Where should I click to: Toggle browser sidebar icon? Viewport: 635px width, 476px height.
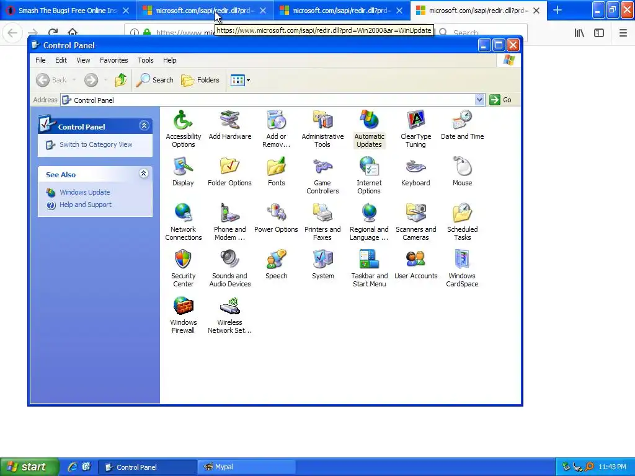tap(598, 33)
